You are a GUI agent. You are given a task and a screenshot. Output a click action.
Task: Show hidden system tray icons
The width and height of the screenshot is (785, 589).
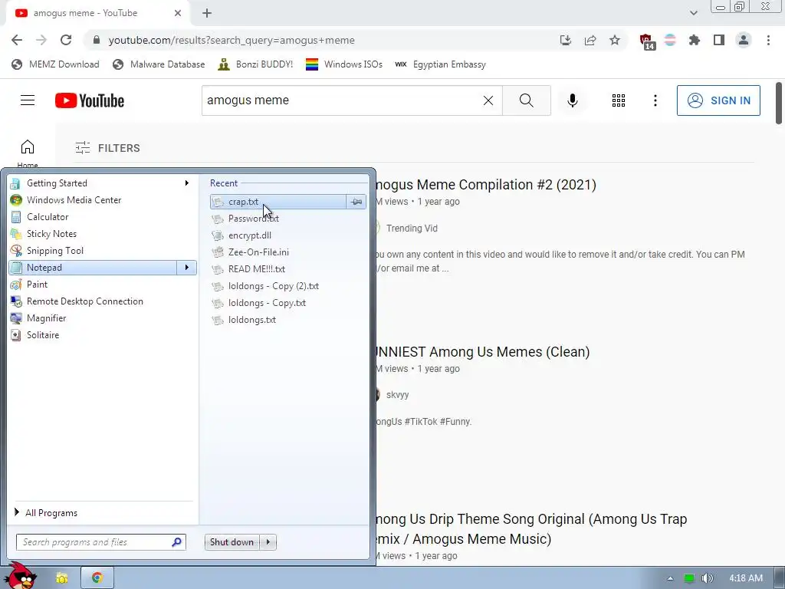pos(670,578)
